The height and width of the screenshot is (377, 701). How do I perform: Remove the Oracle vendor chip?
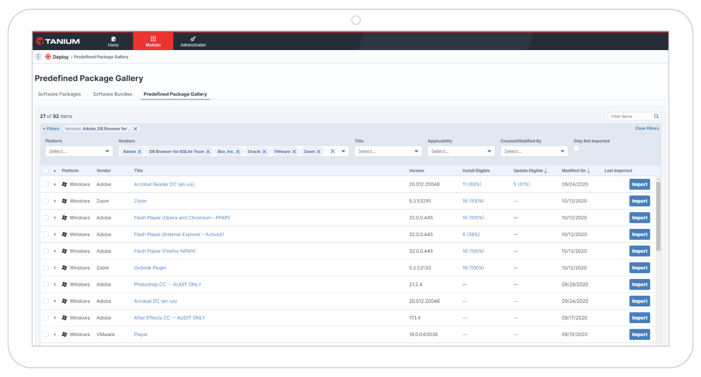tap(264, 152)
